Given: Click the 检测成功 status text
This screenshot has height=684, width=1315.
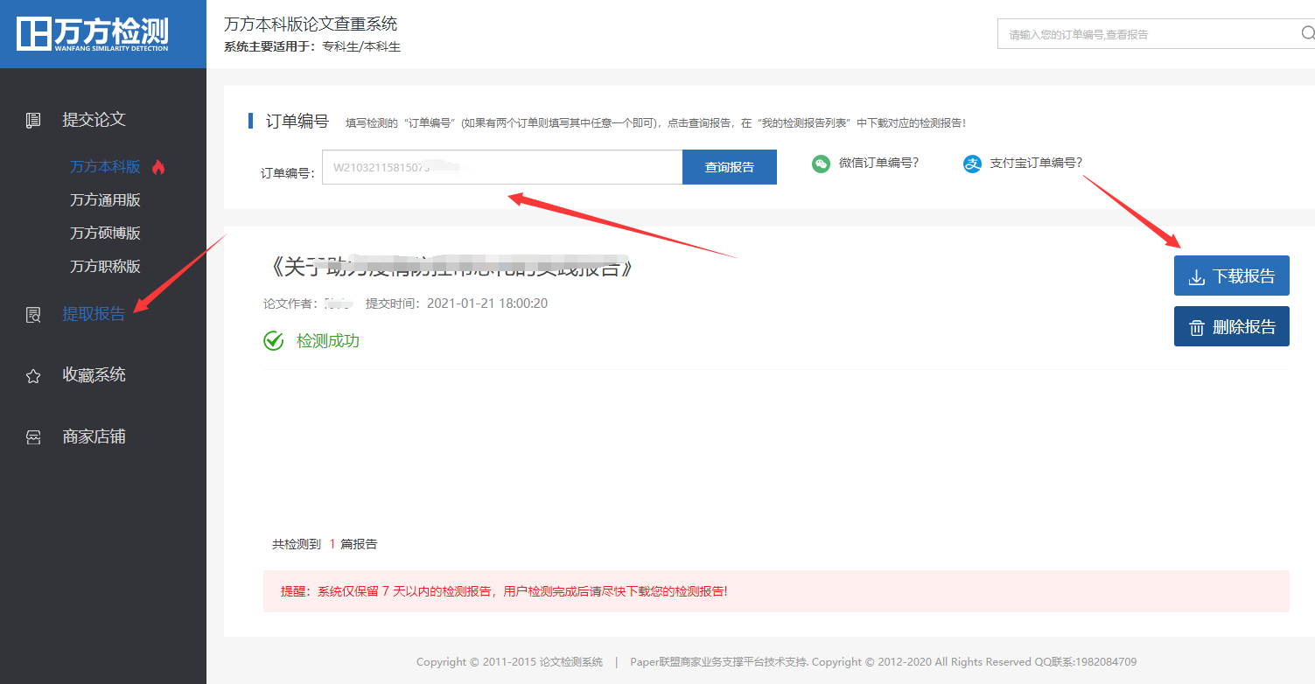Looking at the screenshot, I should pos(328,341).
